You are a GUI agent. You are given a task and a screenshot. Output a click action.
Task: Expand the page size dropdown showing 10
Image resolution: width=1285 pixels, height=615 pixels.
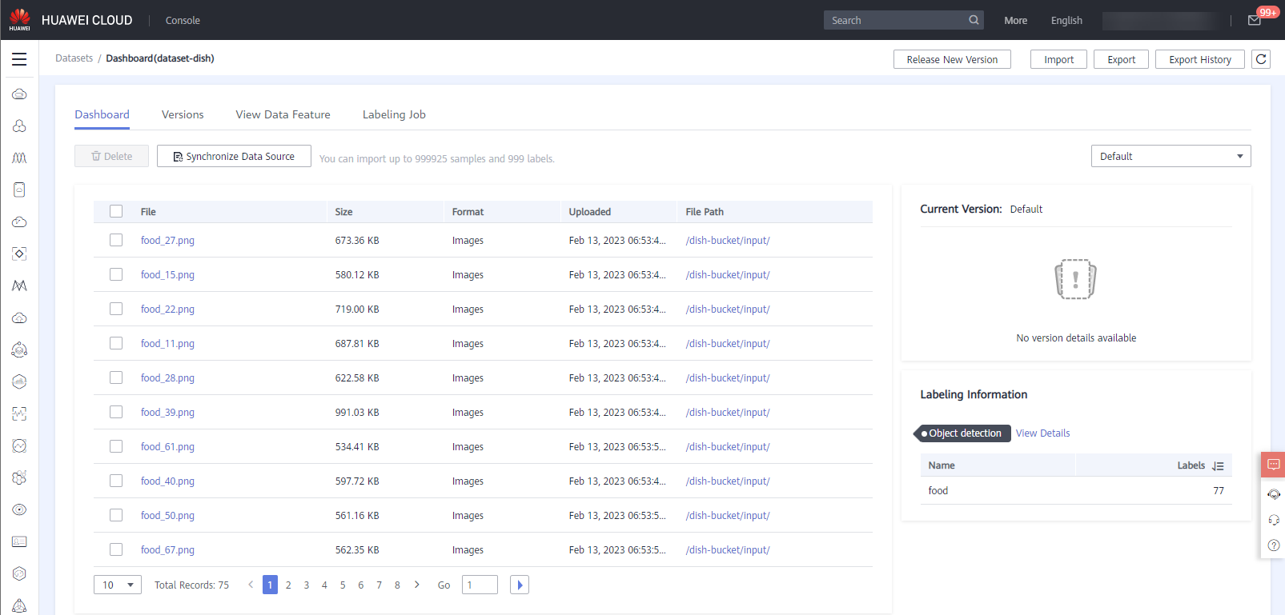click(x=118, y=585)
